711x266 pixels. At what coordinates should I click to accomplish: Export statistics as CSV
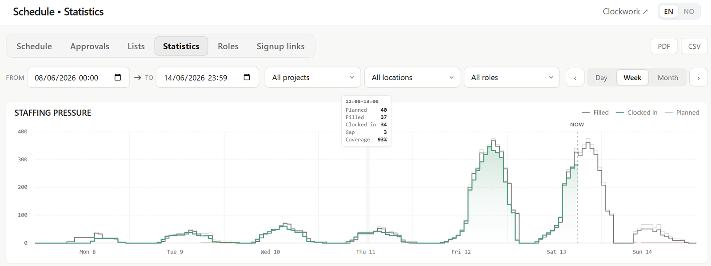pyautogui.click(x=694, y=46)
